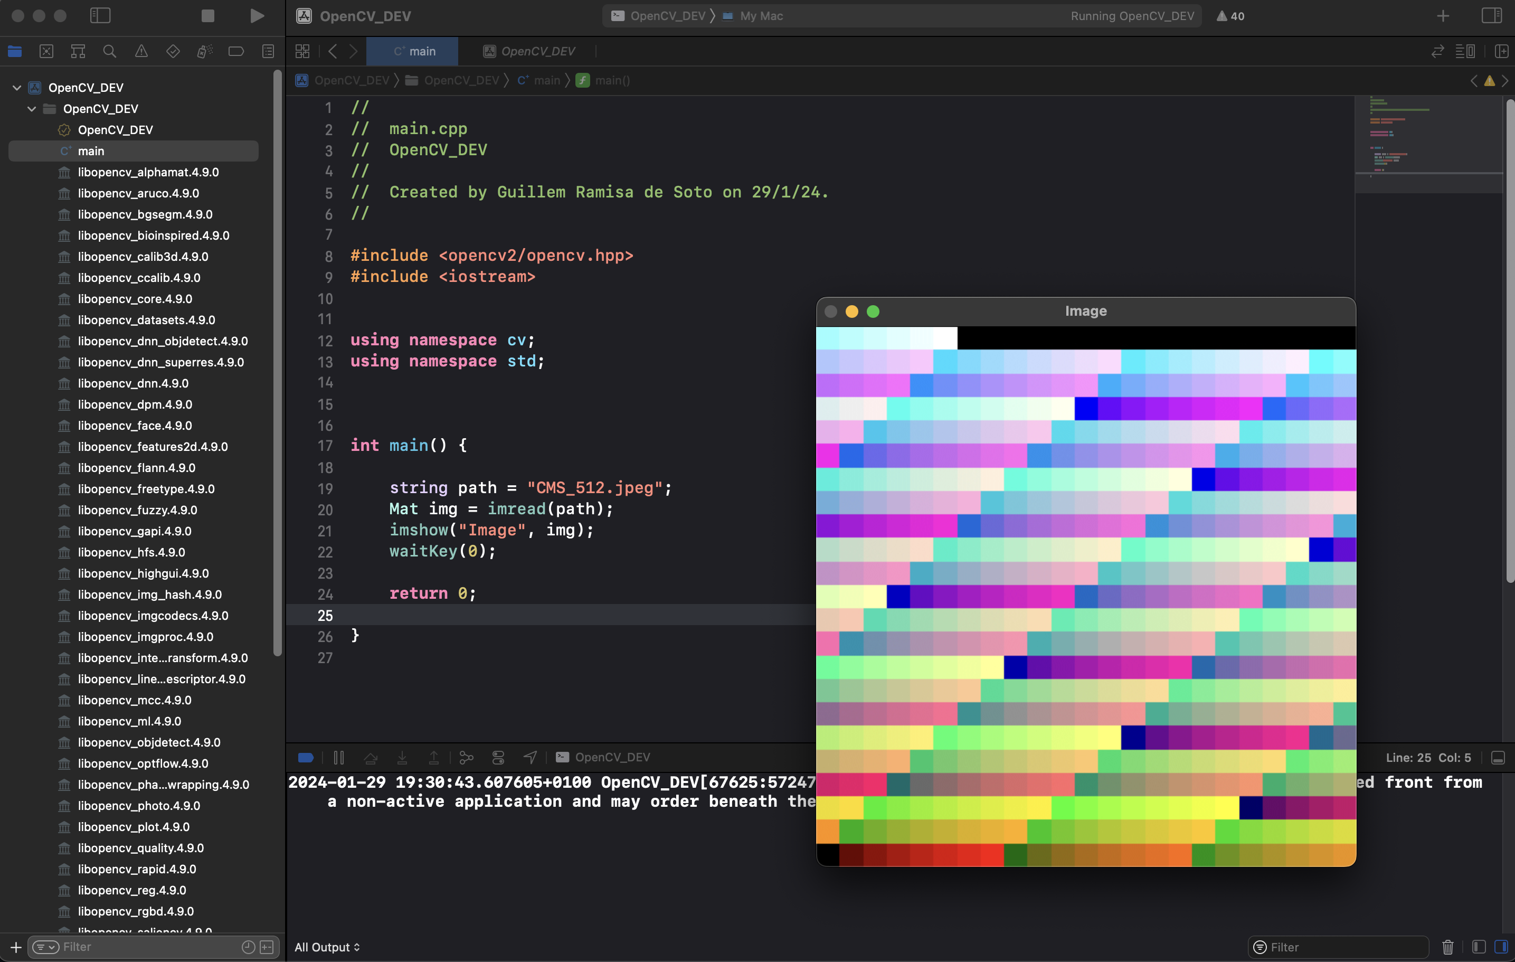Delete console output with trash icon
Screen dimensions: 1515x962
coord(1447,947)
